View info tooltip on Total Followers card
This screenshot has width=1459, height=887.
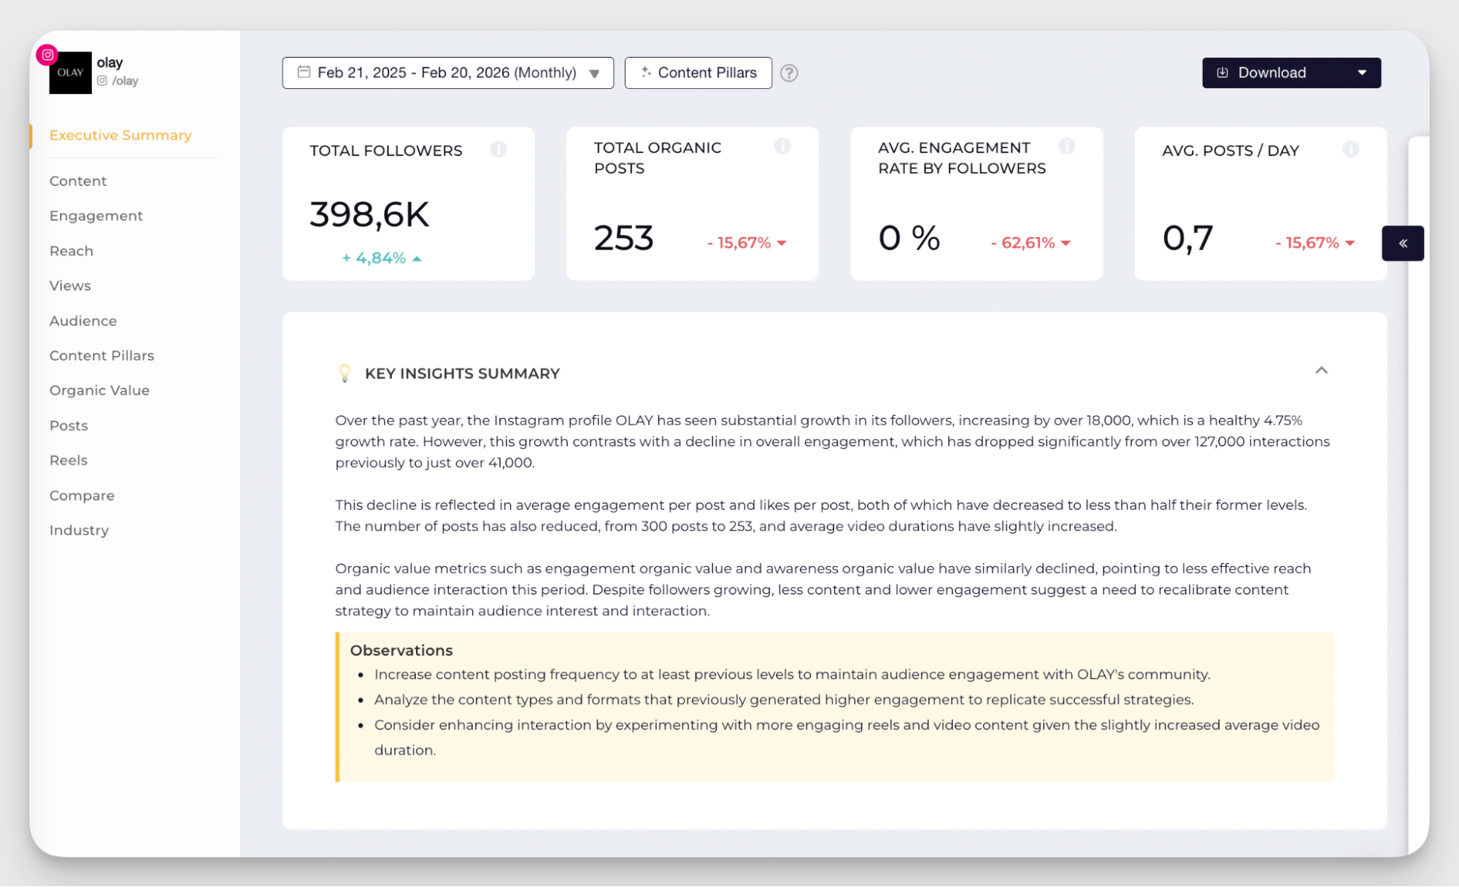click(x=499, y=149)
